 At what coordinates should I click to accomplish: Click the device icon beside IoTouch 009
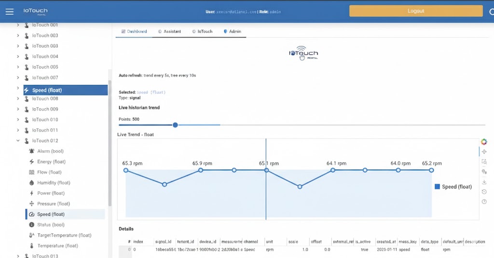pos(27,109)
